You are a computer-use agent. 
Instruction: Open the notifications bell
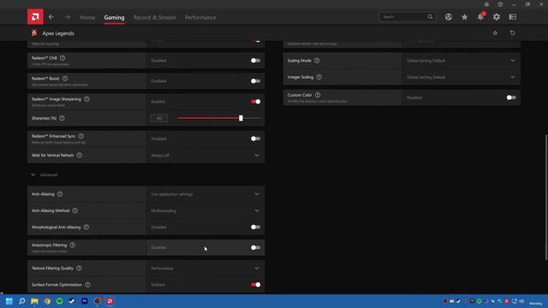click(x=481, y=17)
